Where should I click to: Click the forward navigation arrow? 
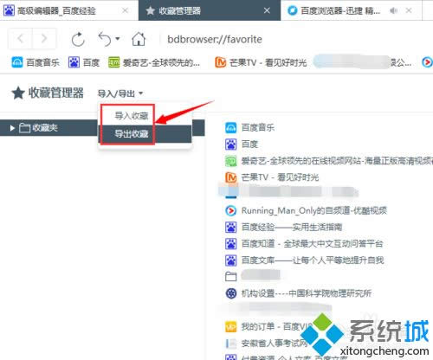(44, 38)
